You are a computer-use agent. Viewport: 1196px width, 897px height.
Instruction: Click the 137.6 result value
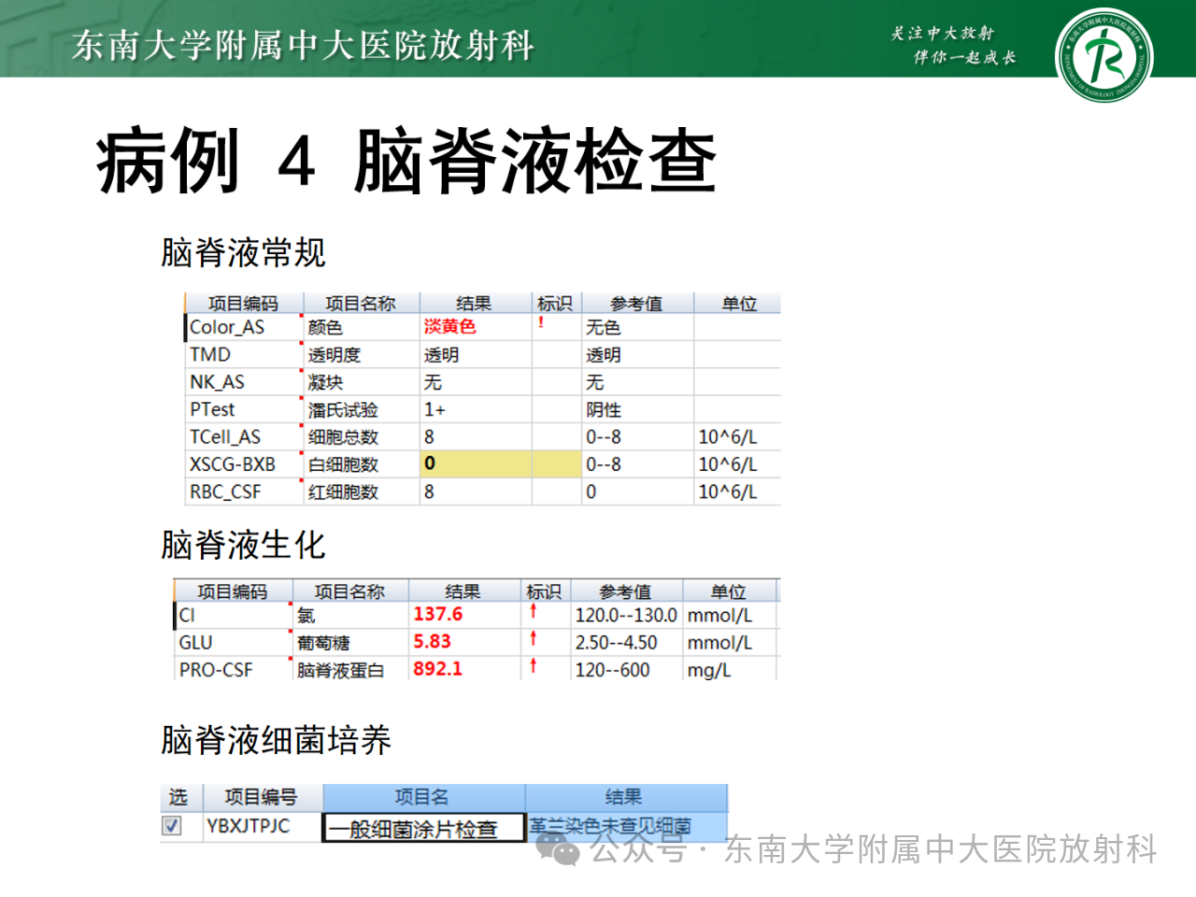point(438,614)
